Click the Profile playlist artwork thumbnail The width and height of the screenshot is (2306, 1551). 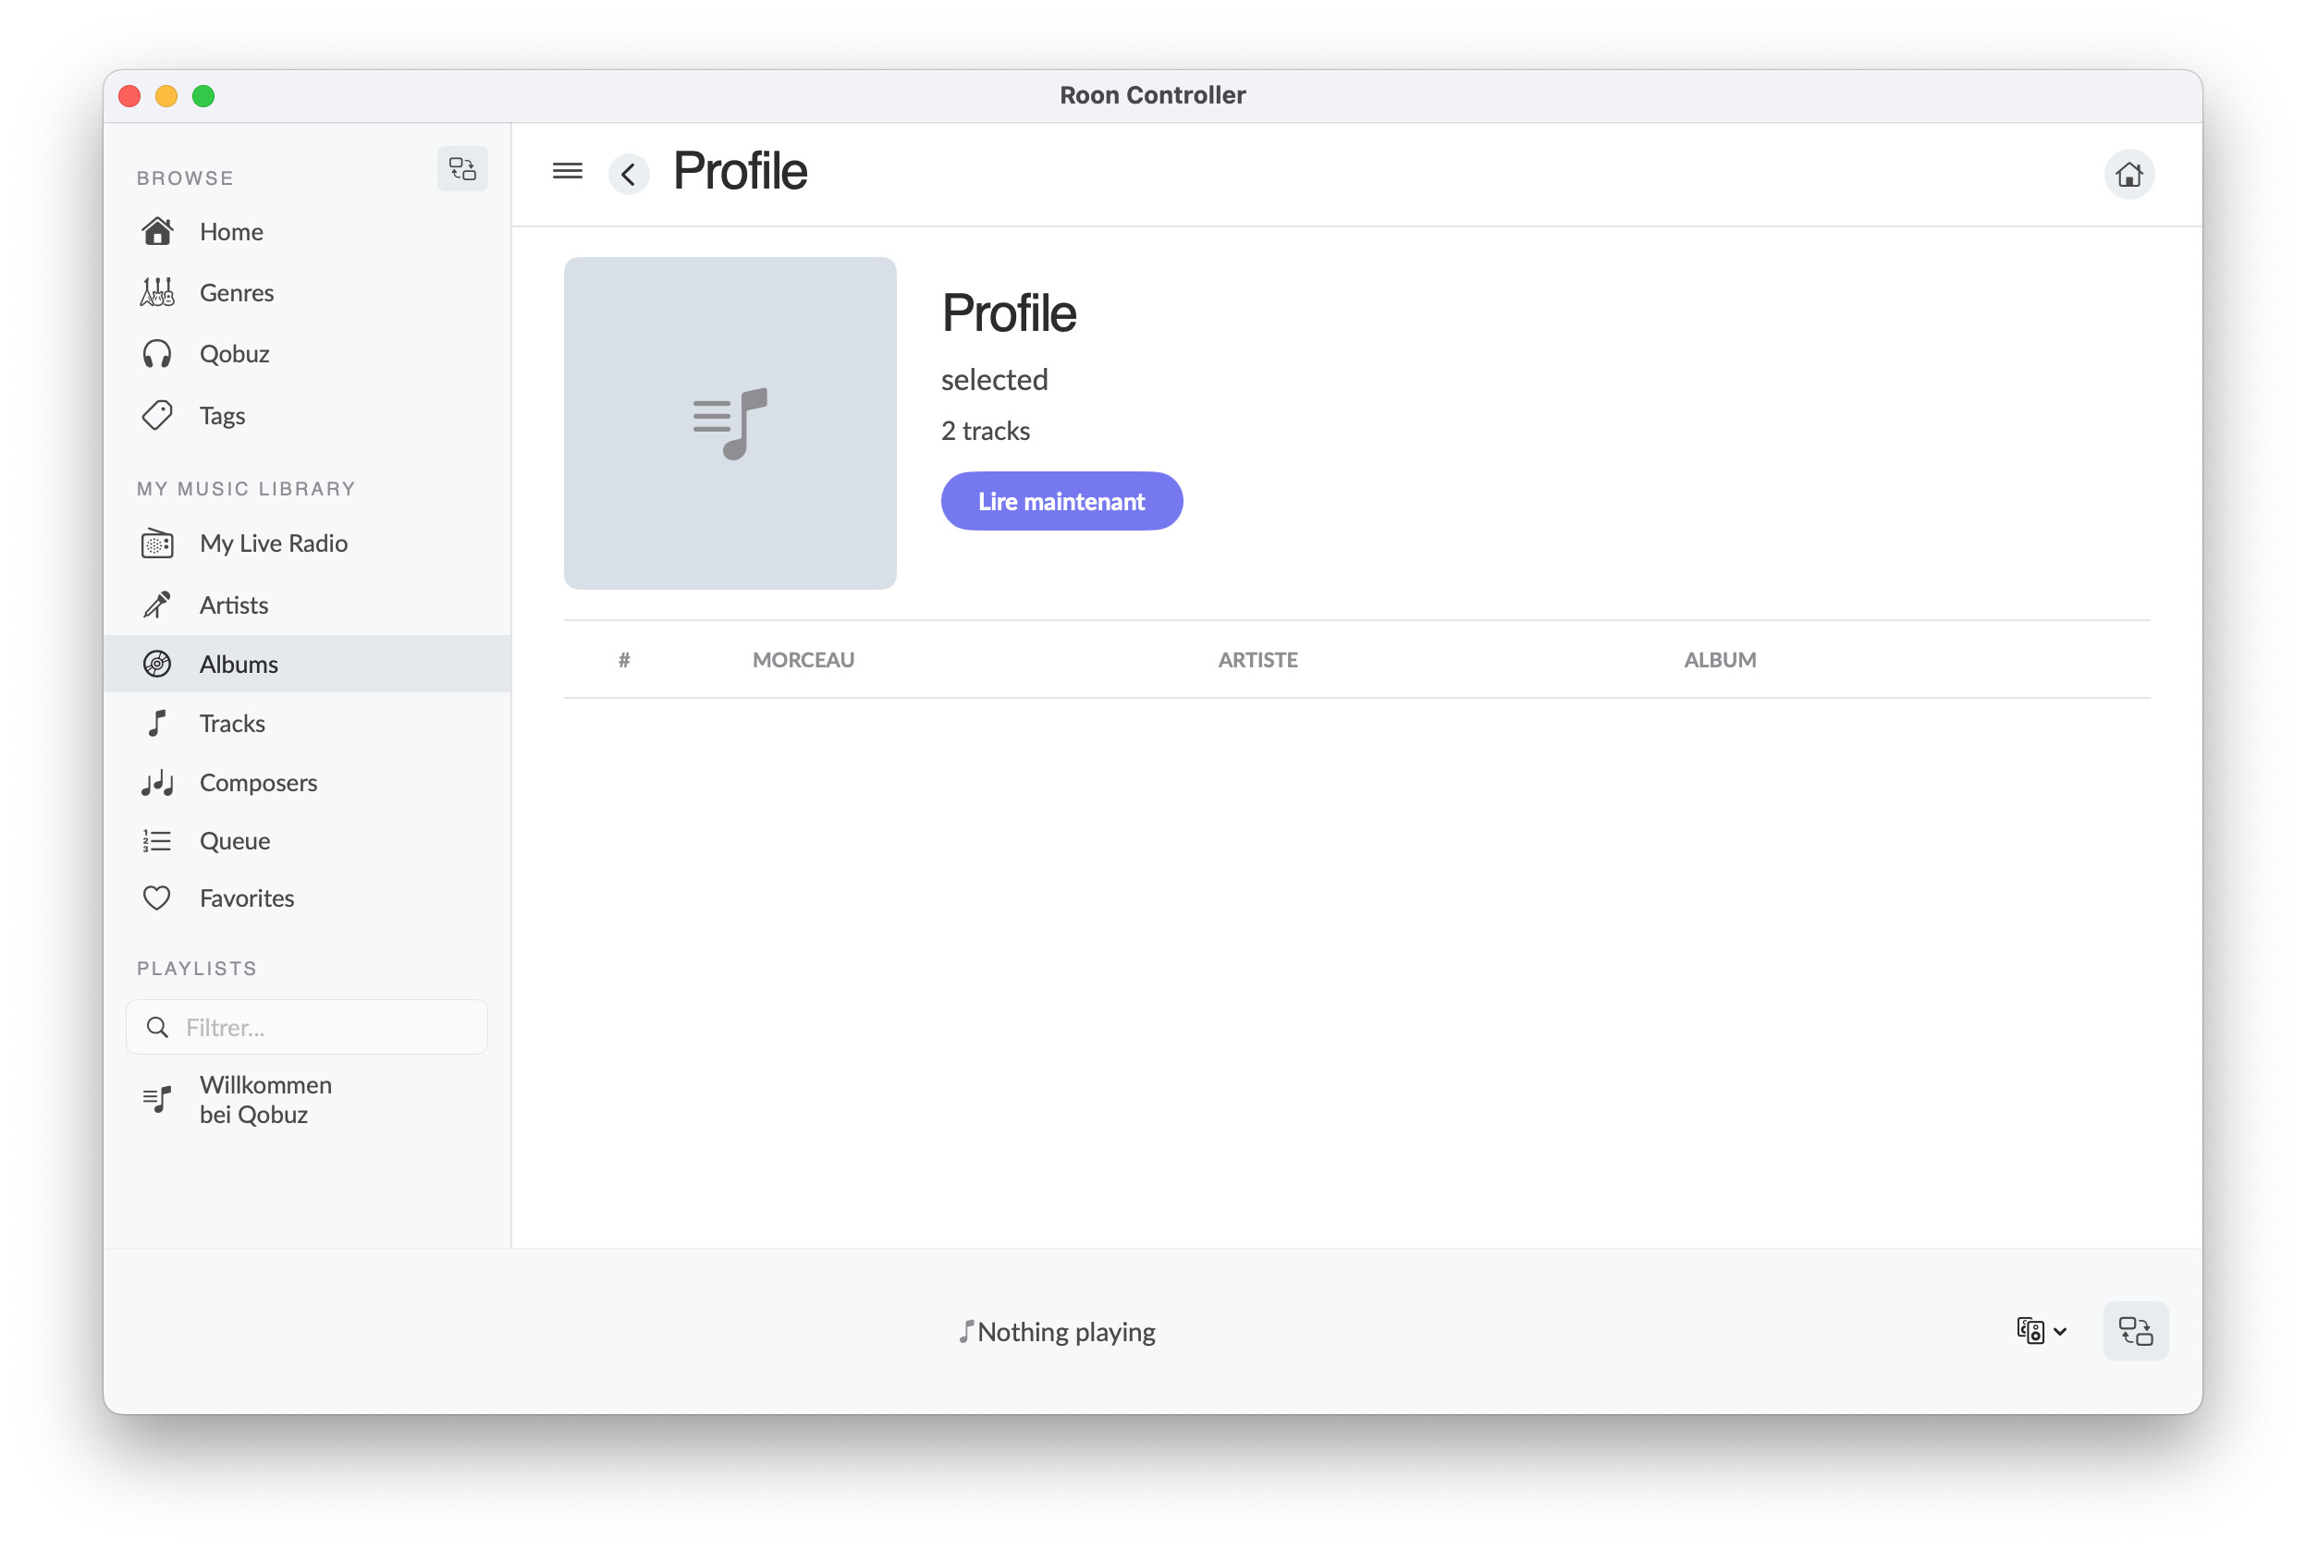730,423
